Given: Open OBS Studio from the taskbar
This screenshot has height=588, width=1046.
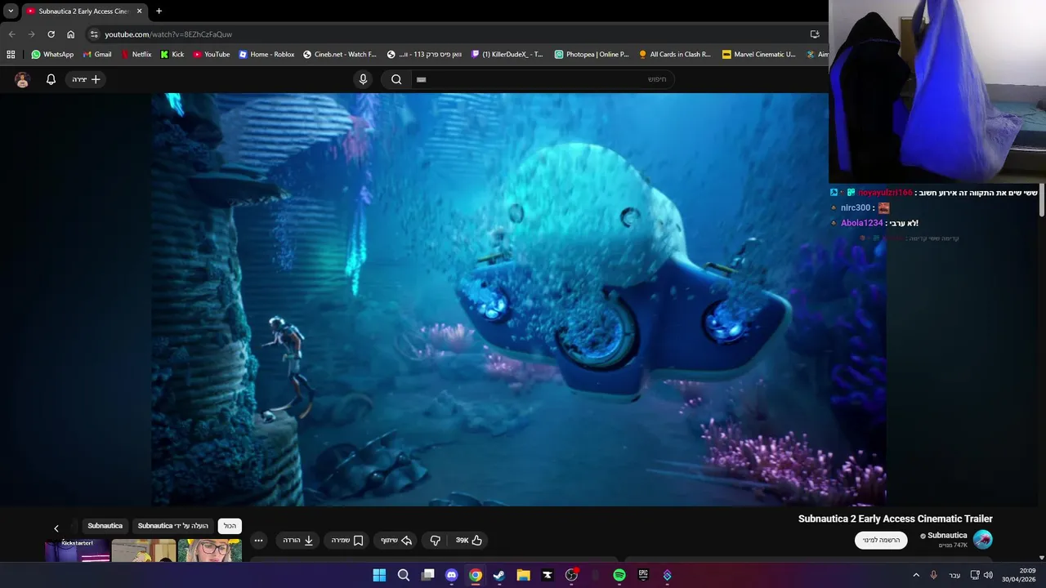Looking at the screenshot, I should [x=571, y=575].
